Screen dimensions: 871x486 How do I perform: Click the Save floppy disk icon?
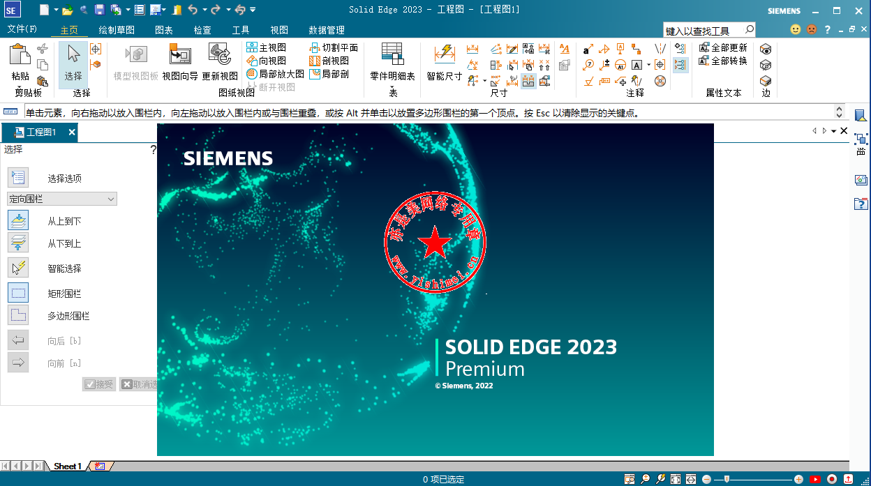[x=99, y=10]
